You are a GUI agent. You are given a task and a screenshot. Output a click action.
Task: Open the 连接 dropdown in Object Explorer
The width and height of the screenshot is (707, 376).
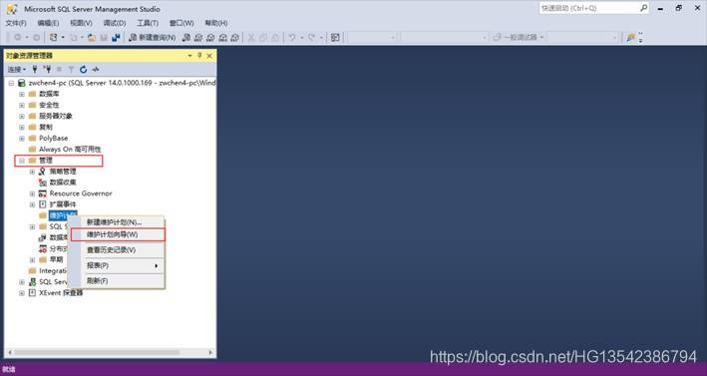17,70
